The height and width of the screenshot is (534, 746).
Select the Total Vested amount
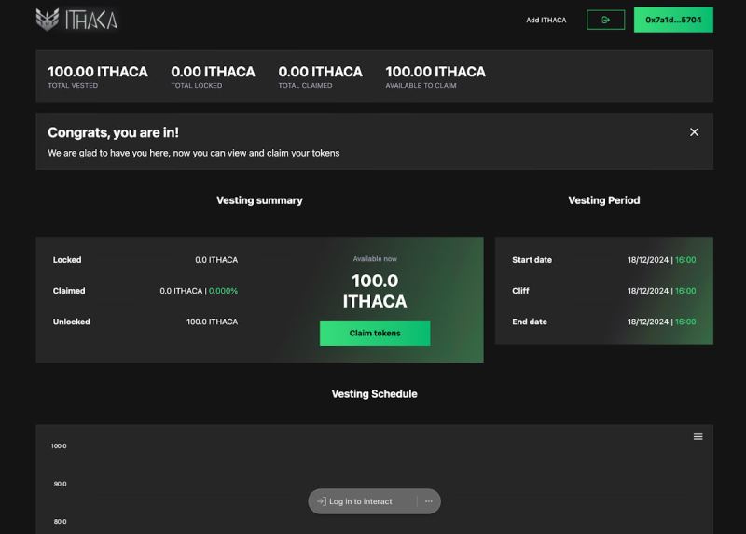[x=98, y=72]
